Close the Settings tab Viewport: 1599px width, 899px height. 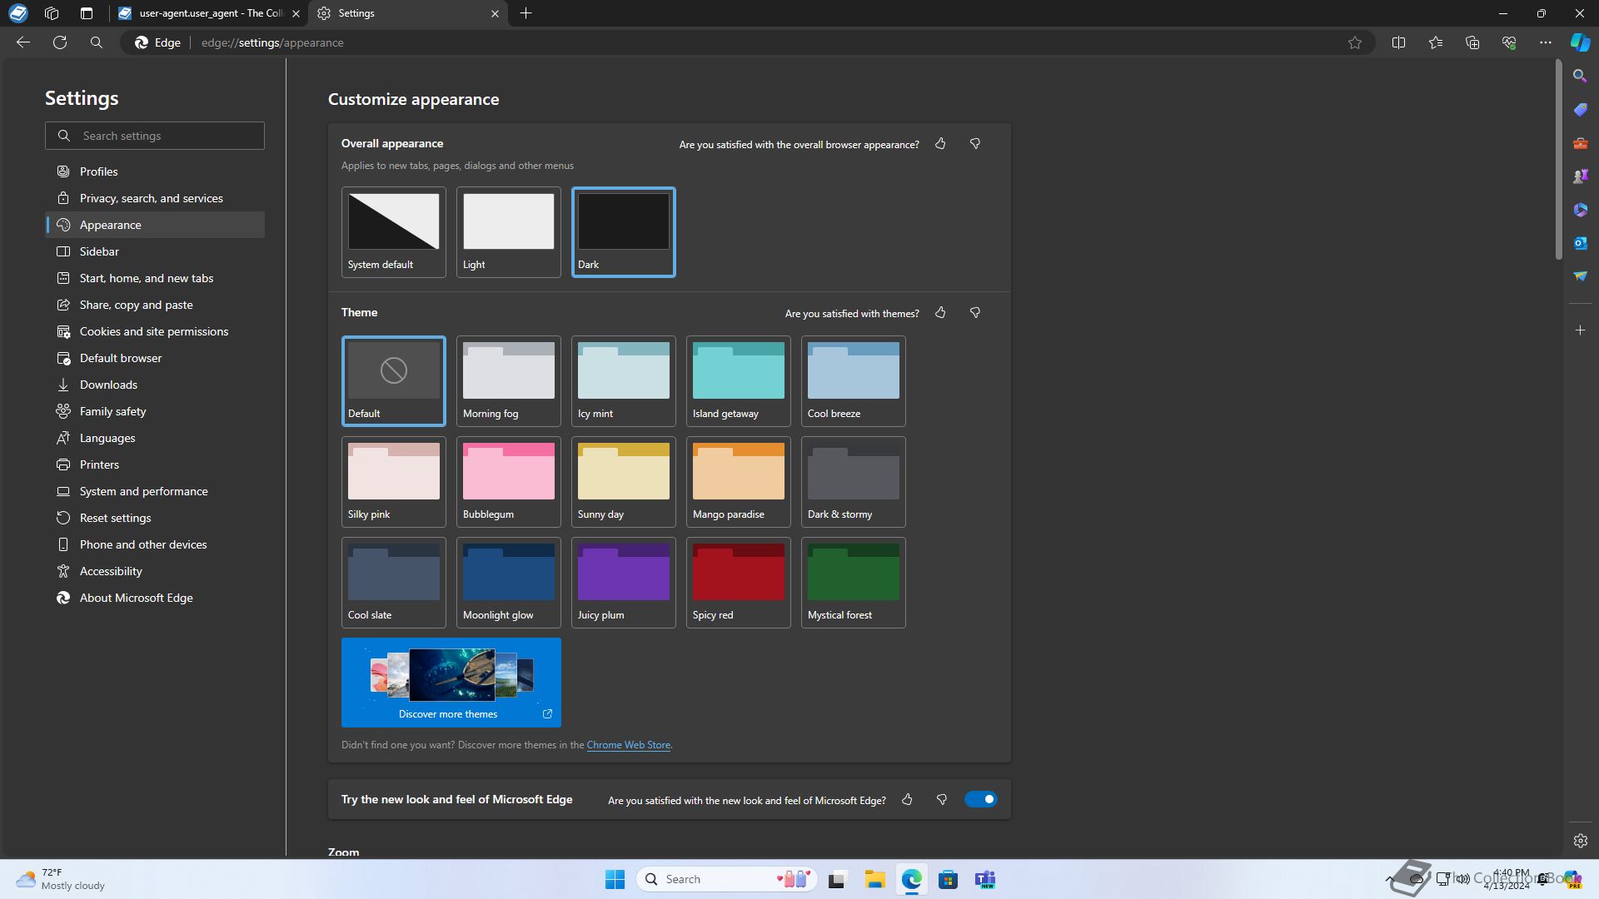[495, 13]
